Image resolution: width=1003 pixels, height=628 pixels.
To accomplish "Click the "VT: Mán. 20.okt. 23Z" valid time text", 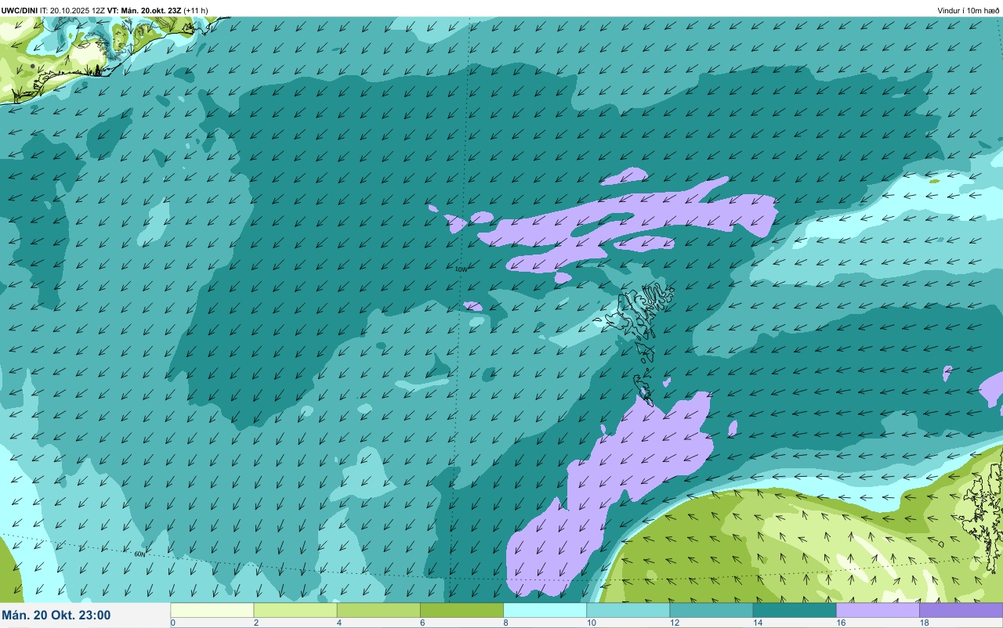I will (144, 11).
